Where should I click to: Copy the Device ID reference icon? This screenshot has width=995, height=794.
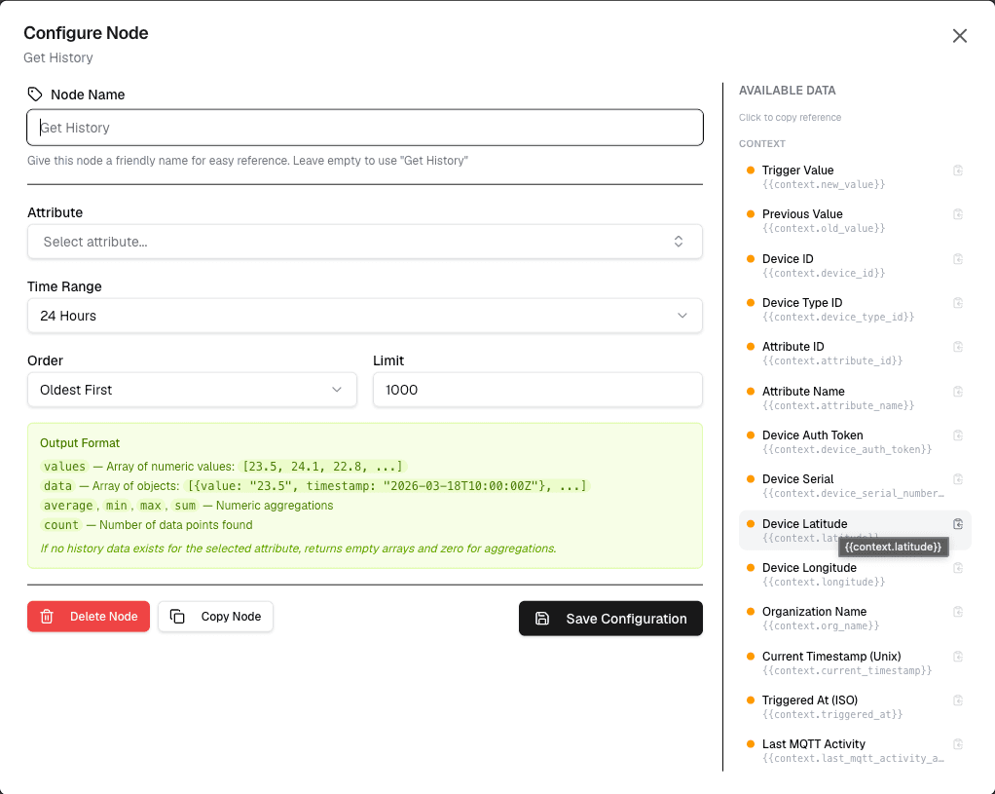(x=958, y=259)
